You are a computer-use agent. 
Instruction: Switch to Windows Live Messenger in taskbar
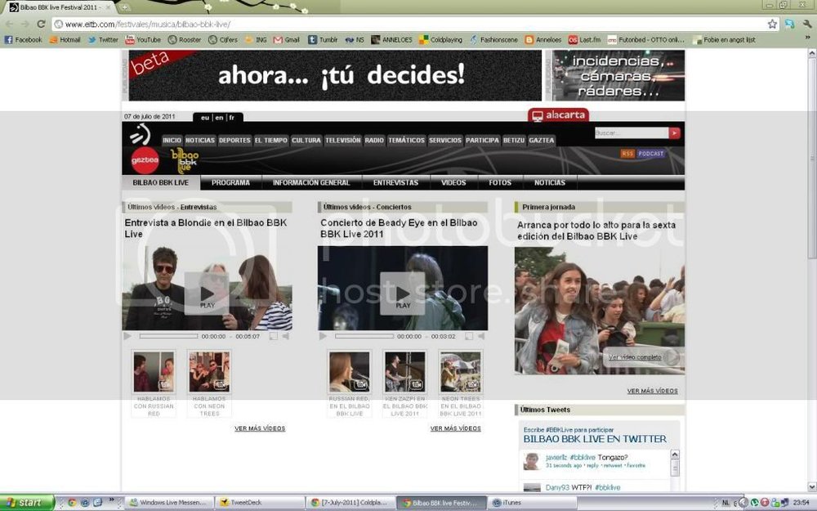coord(168,503)
